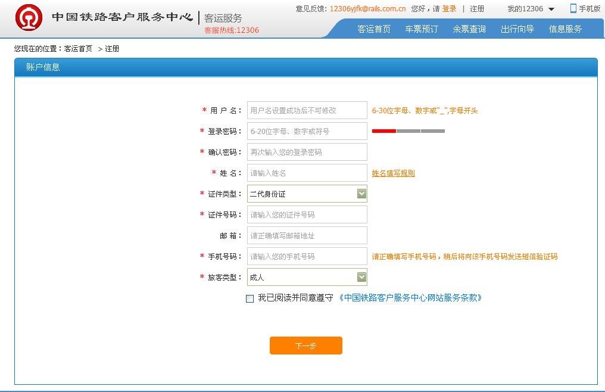The image size is (605, 392).
Task: Open the 信息服务 tab
Action: coord(564,29)
